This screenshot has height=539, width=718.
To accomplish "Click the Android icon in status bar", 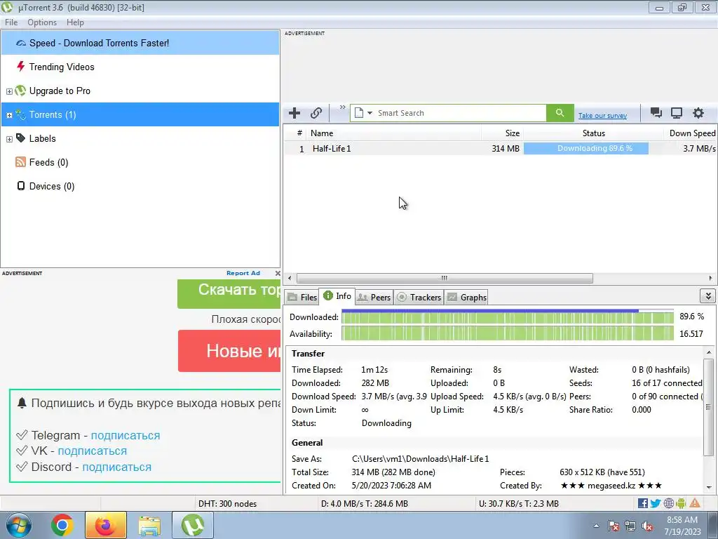I will [x=681, y=503].
